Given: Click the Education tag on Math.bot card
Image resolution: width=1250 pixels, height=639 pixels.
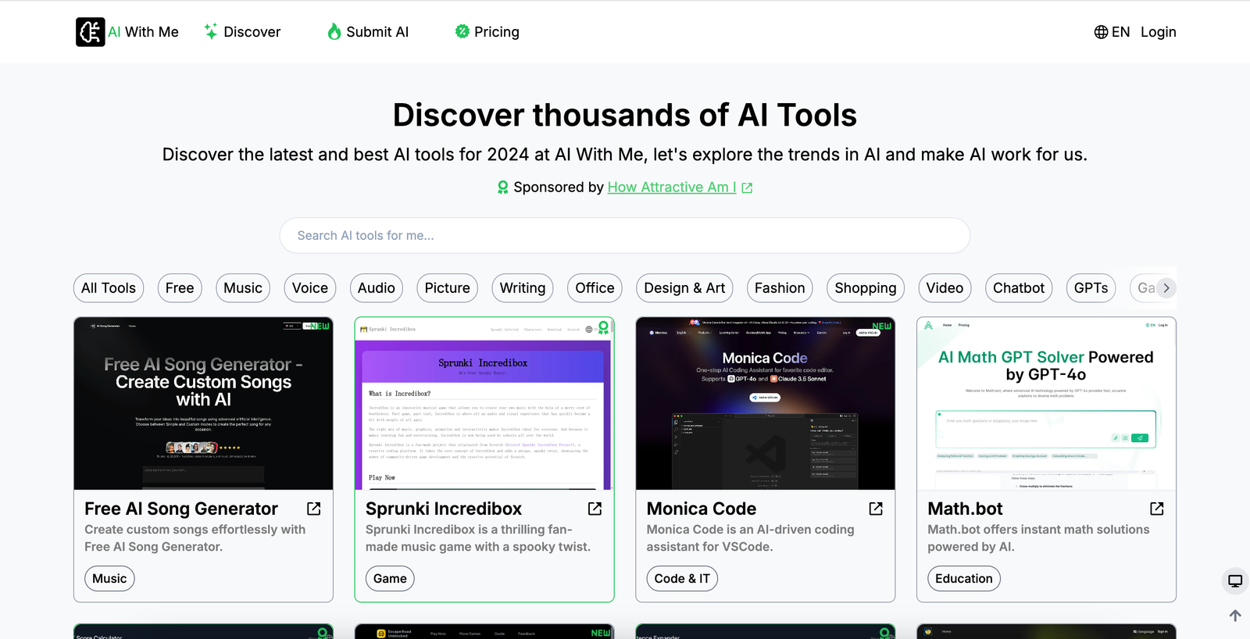Looking at the screenshot, I should 964,579.
